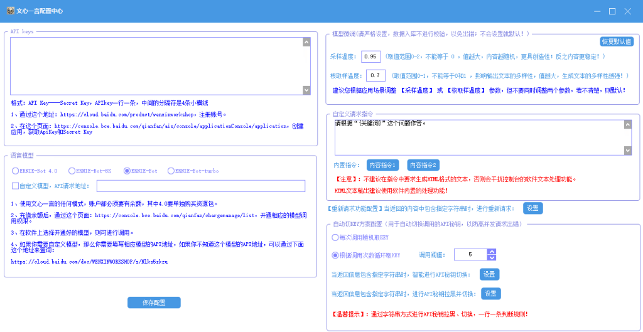Screen dimensions: 643x332
Task: Click the chargemanage/list URL text
Action: [x=176, y=215]
